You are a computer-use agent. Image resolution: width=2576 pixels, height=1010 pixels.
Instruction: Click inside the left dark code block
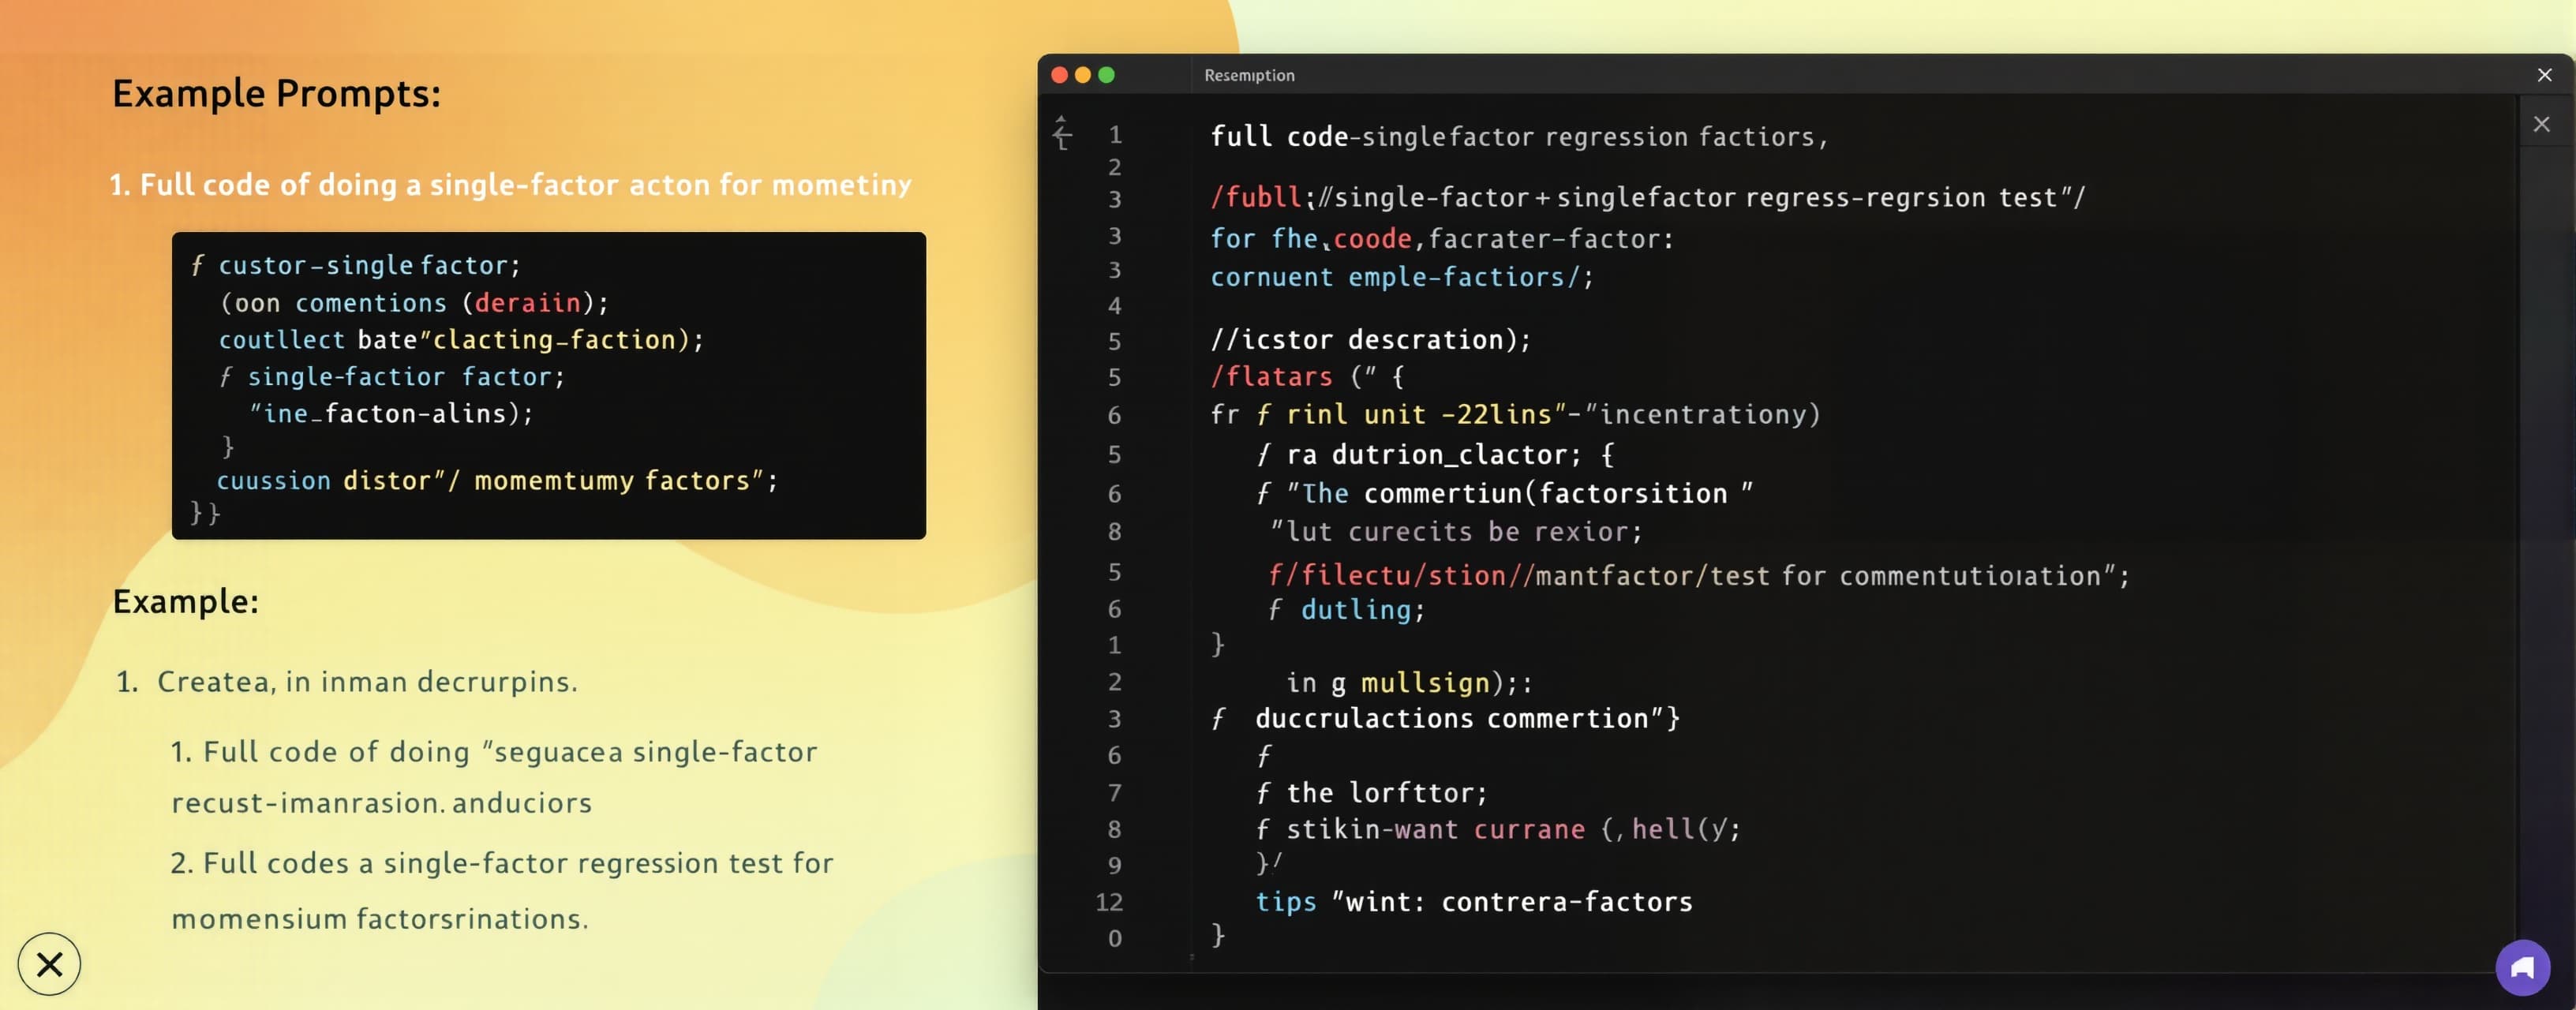548,386
